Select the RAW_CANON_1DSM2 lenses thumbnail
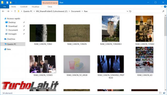 point(144,29)
